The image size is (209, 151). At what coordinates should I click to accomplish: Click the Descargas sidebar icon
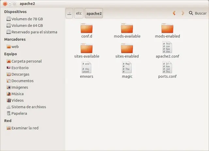coord(8,74)
